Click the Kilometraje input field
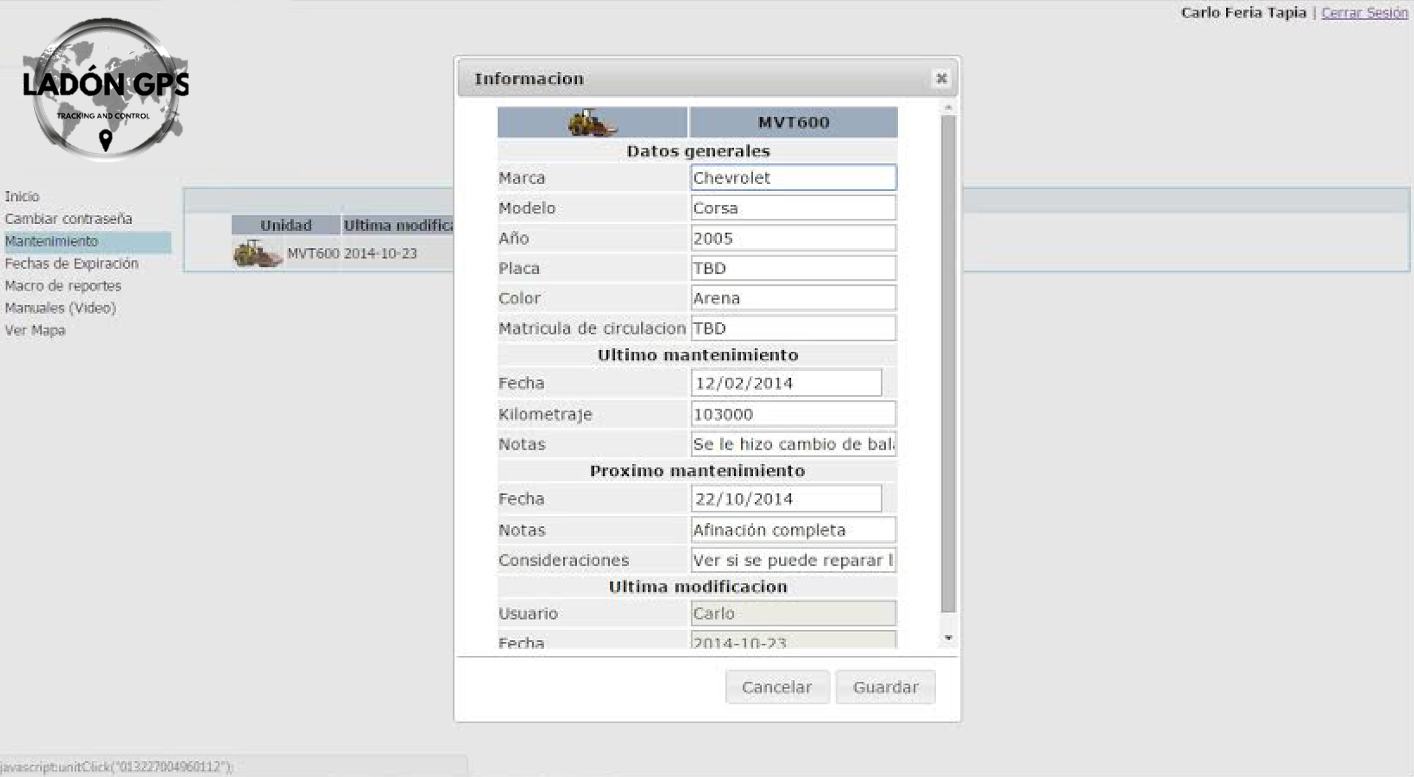Image resolution: width=1414 pixels, height=777 pixels. [793, 414]
